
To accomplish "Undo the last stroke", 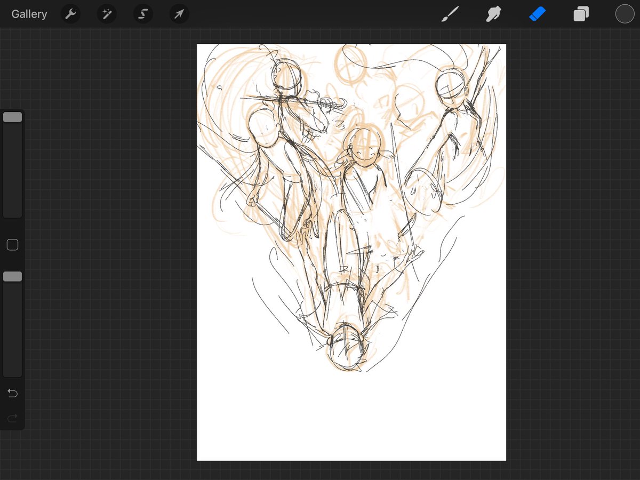I will [x=12, y=394].
